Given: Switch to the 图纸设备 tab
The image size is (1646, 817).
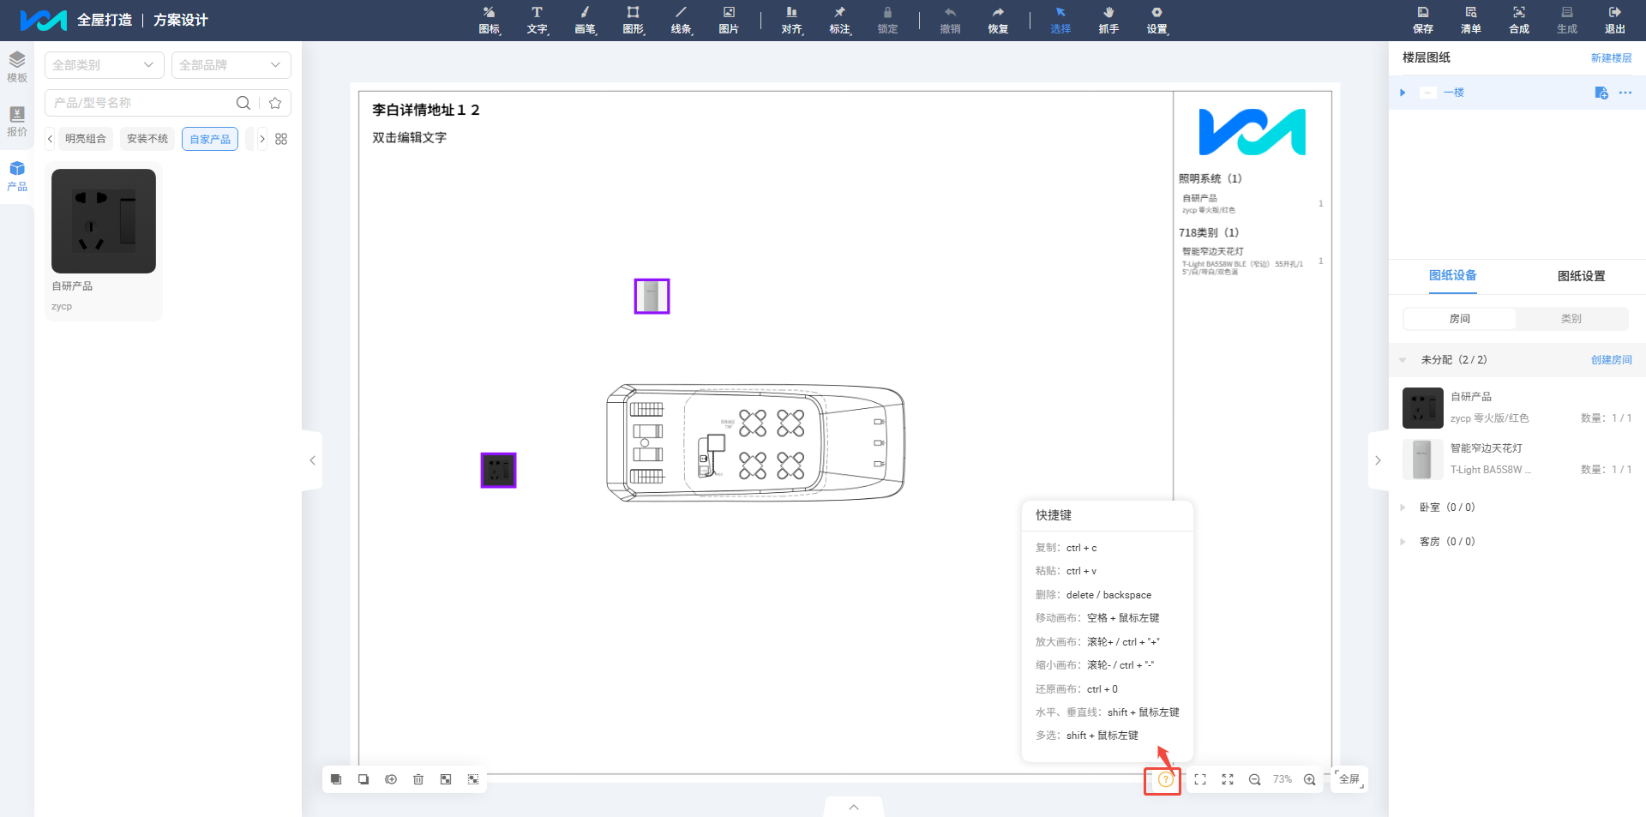Looking at the screenshot, I should (x=1452, y=276).
